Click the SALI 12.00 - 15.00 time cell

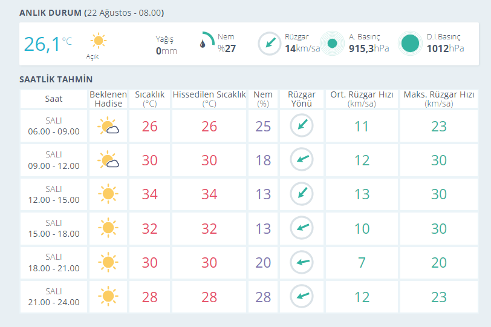point(54,194)
